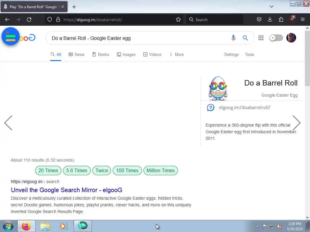Go back to the previous page
Viewport: 310px width, 232px height.
[x=7, y=20]
